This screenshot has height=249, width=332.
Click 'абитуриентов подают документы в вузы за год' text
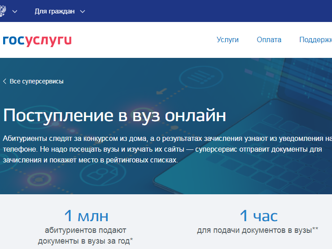click(x=85, y=236)
